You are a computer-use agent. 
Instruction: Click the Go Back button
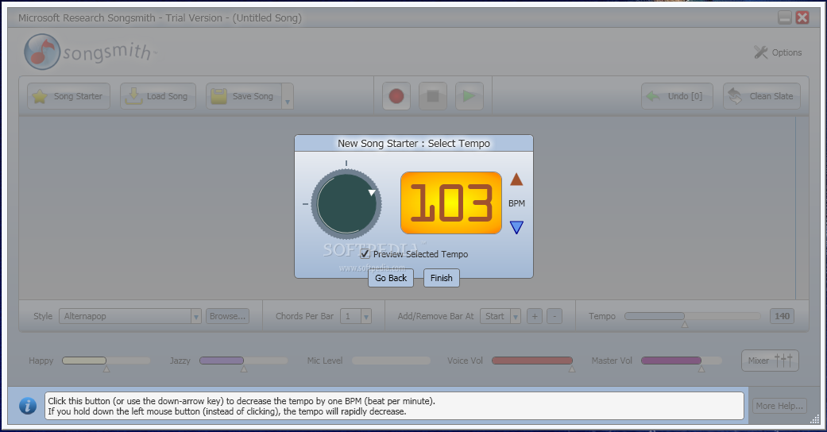tap(391, 278)
